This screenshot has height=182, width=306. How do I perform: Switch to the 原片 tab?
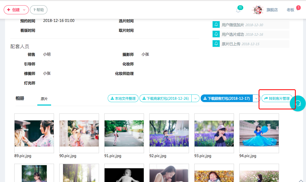click(44, 99)
